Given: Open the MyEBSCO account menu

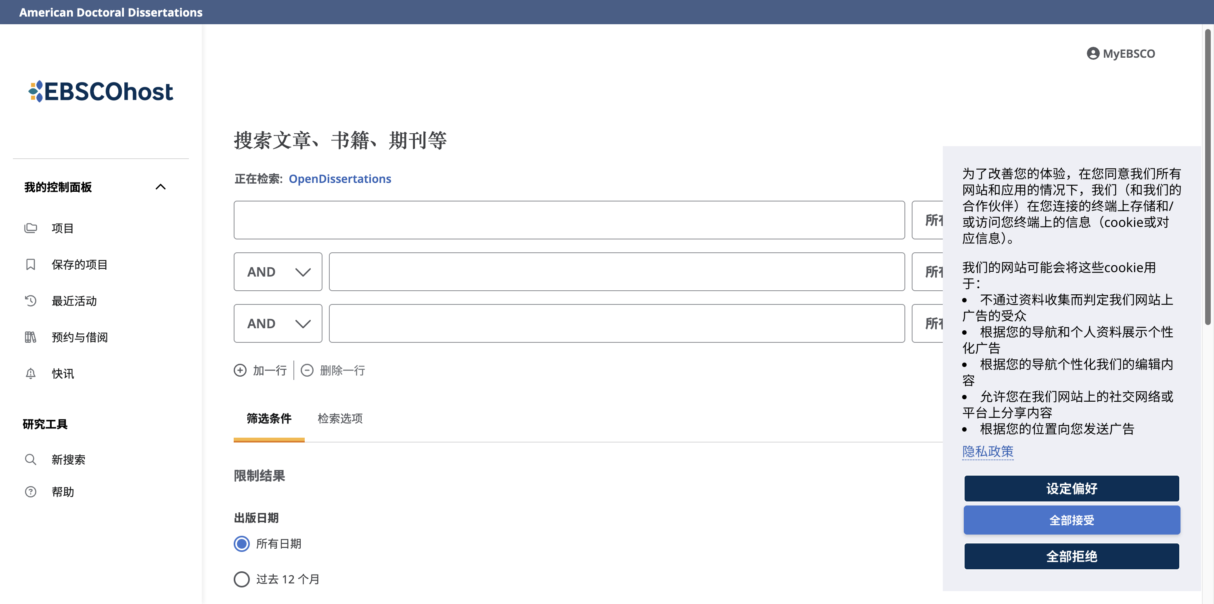Looking at the screenshot, I should click(x=1121, y=54).
